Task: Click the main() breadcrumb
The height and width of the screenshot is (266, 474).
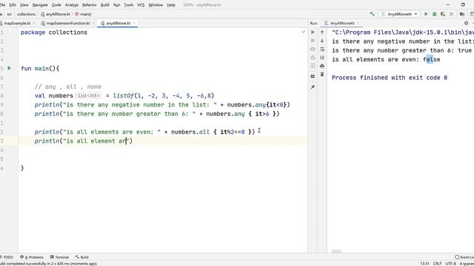Action: (x=83, y=14)
